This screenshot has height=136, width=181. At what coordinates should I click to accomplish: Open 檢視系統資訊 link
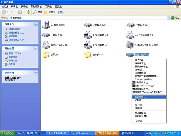click(15, 29)
